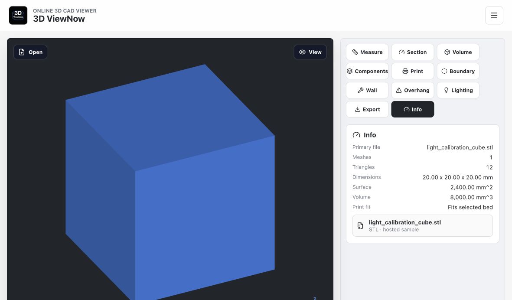
Task: Activate the Volume cube icon
Action: 447,52
